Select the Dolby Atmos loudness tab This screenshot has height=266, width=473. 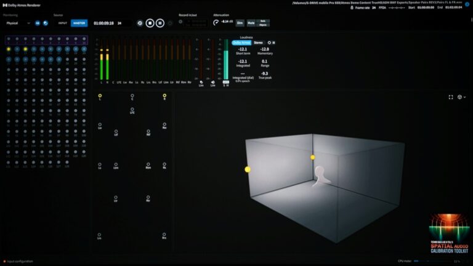pyautogui.click(x=241, y=43)
